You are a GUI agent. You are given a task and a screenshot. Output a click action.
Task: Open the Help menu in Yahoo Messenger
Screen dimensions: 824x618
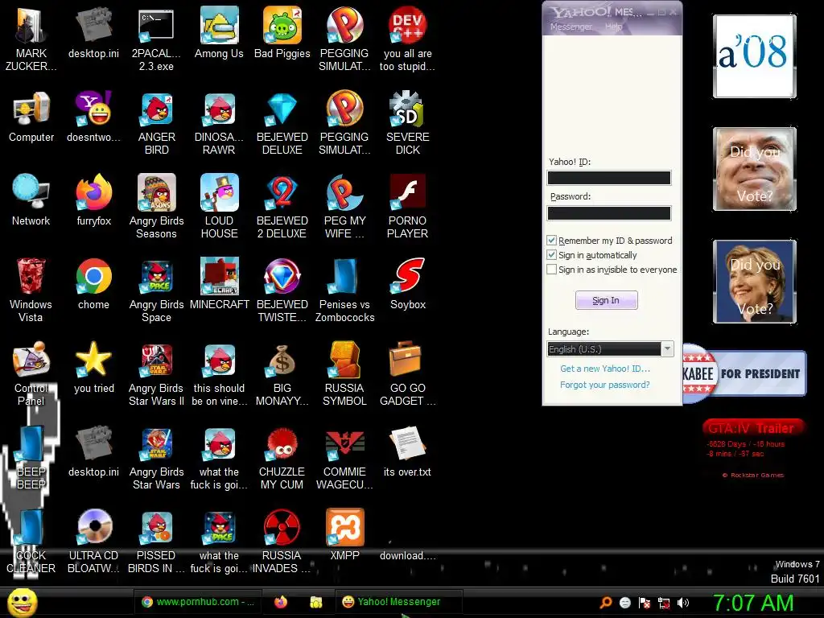(613, 27)
